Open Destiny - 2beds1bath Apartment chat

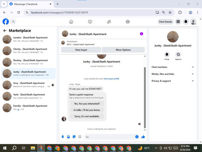[x=28, y=62]
